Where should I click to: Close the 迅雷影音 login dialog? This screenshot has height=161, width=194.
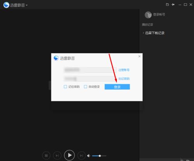coord(139,56)
